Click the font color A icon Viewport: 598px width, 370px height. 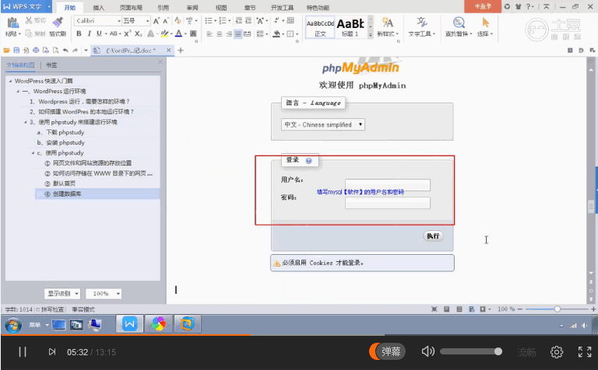click(x=178, y=34)
